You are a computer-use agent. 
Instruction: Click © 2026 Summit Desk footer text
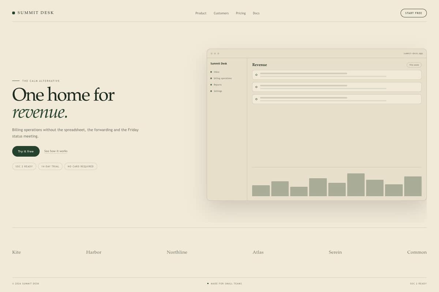click(x=26, y=284)
